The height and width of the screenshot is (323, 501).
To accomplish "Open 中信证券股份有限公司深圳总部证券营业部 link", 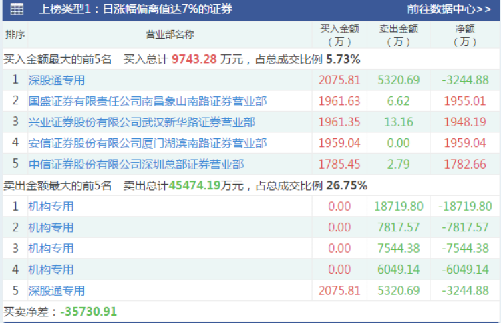I will tap(136, 165).
